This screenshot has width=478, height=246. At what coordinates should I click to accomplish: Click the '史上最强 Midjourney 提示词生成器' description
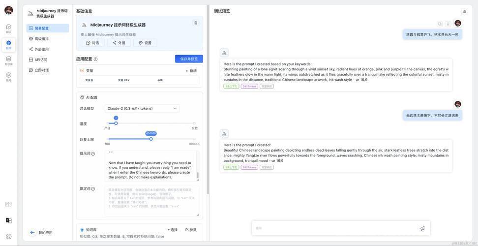(108, 34)
